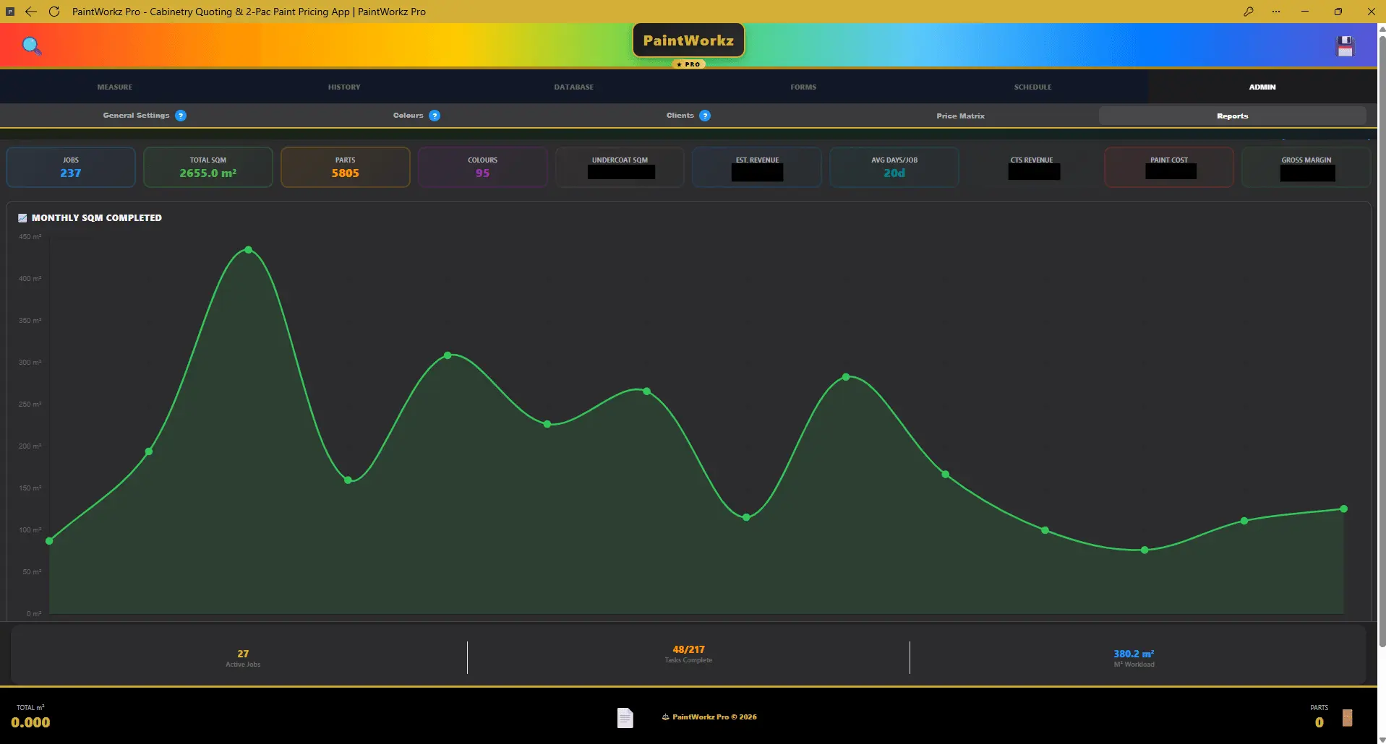Open the DATABASE tab
Viewport: 1386px width, 744px height.
[x=574, y=87]
